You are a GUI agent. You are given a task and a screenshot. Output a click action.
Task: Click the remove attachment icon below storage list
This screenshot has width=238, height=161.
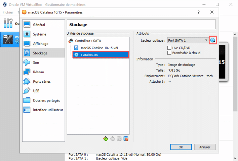pos(126,139)
